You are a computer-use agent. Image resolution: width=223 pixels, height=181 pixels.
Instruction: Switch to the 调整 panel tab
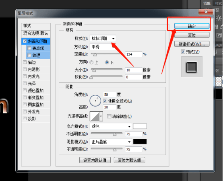coord(207,3)
